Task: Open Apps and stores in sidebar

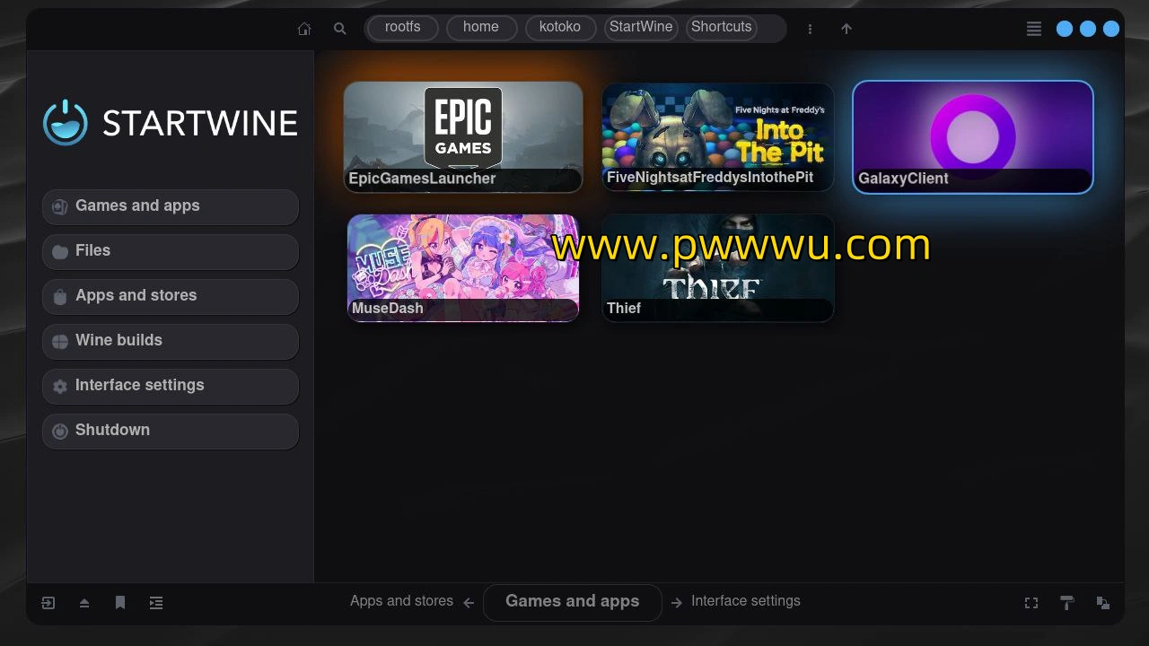Action: pos(170,296)
